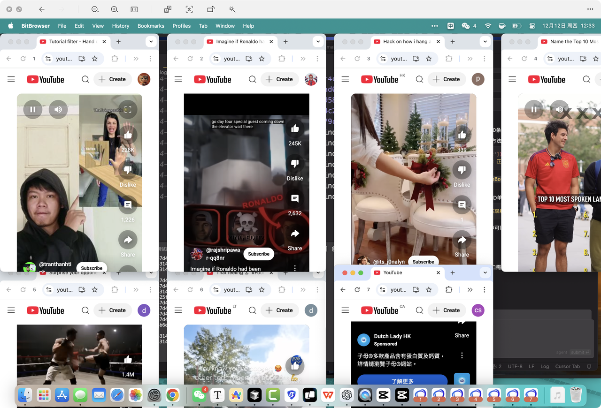Screen dimensions: 601x408
Task: Open the 2,632 comments on the Ronaldo video
Action: point(295,198)
